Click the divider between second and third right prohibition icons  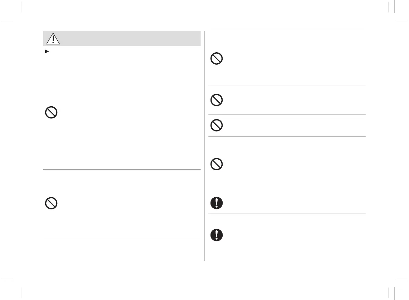click(x=287, y=114)
